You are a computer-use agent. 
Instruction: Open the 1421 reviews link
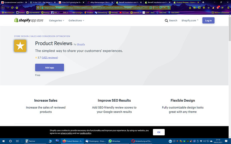click(50, 58)
